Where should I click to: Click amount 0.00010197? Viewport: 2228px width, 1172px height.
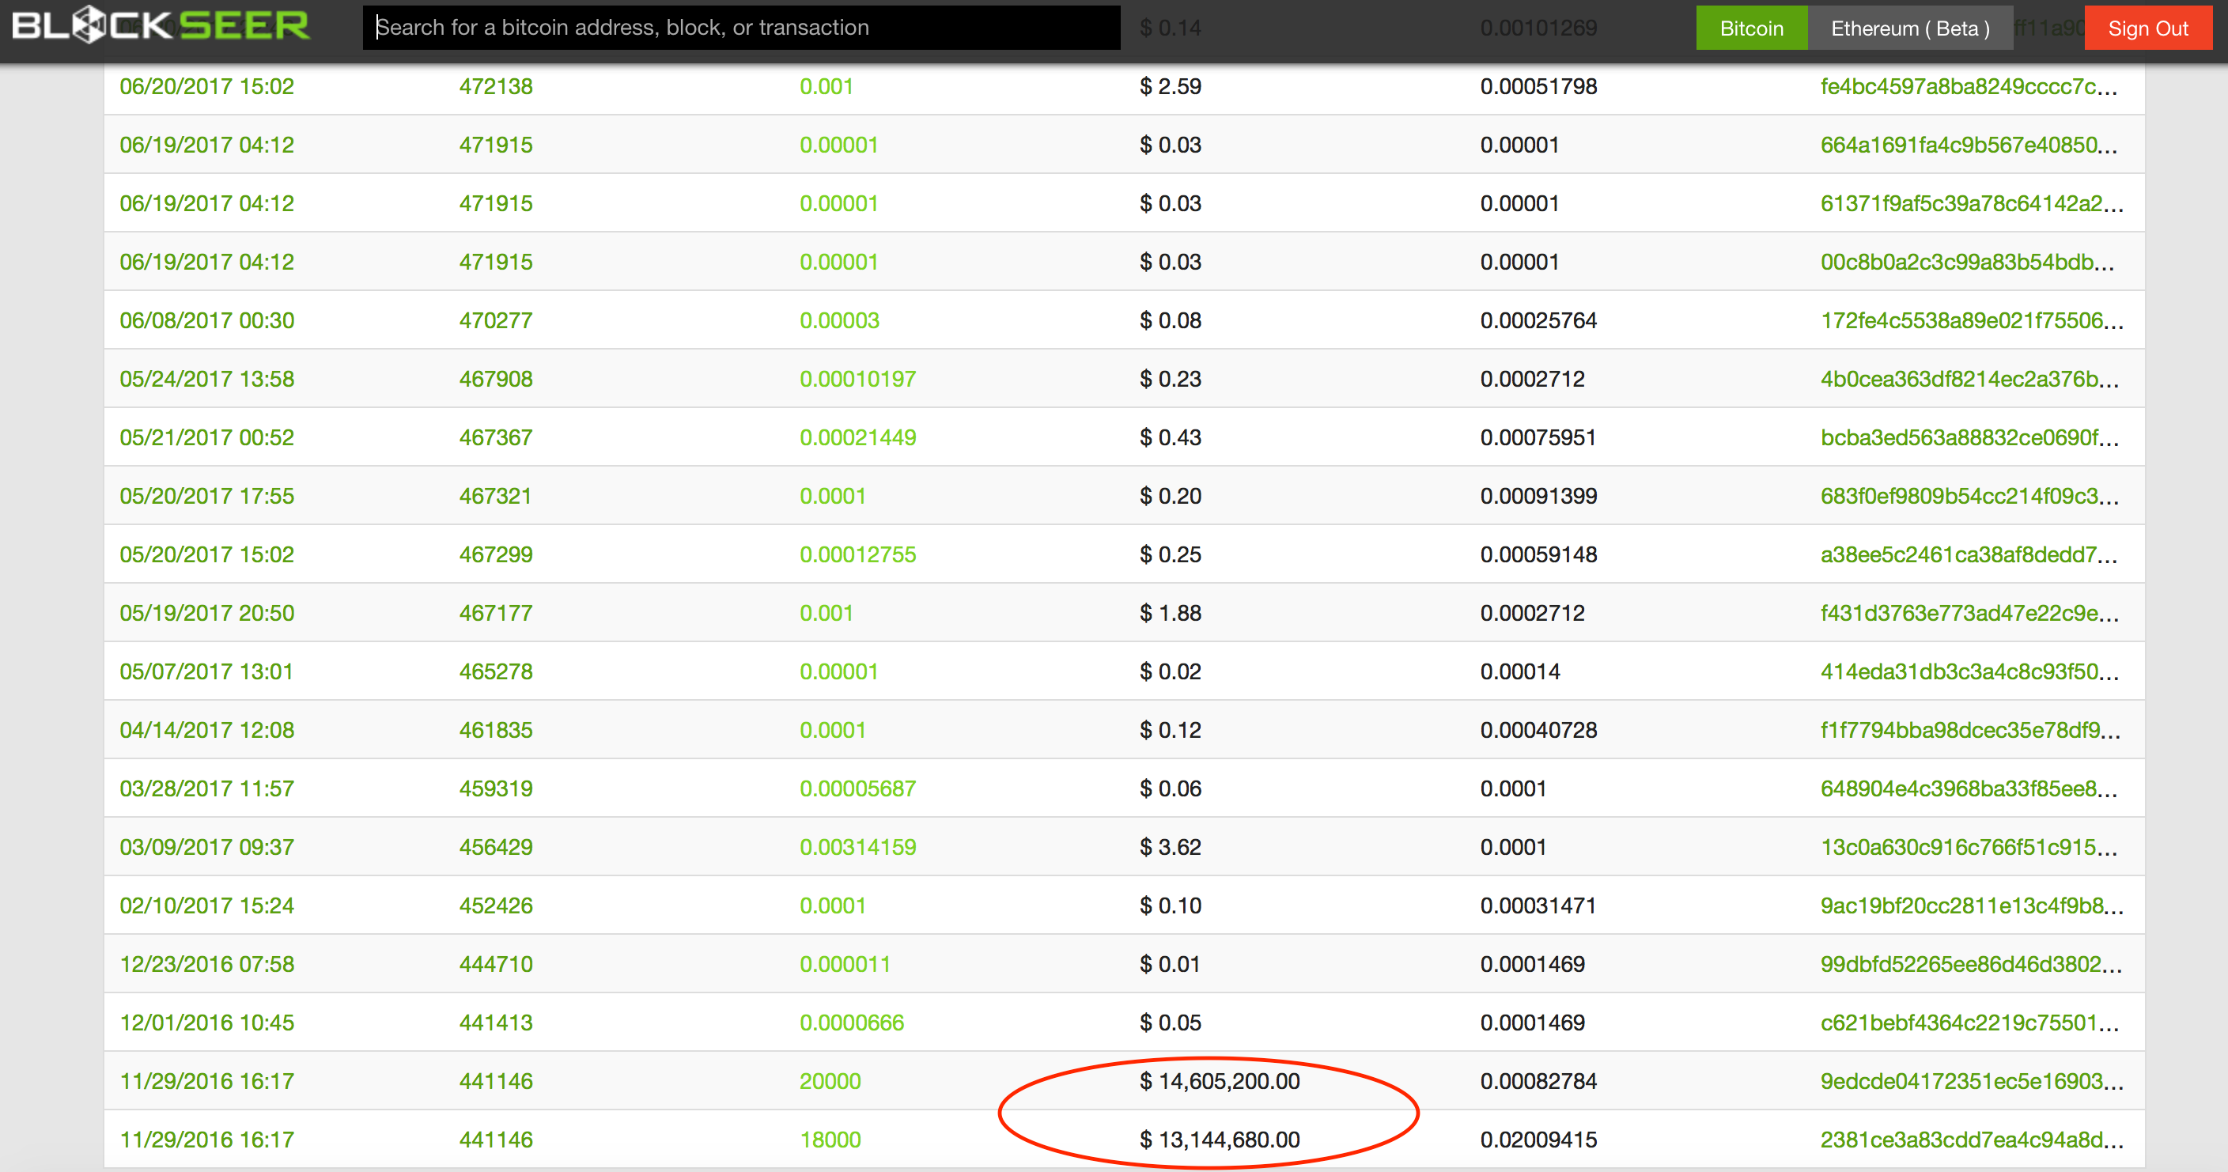pos(857,379)
